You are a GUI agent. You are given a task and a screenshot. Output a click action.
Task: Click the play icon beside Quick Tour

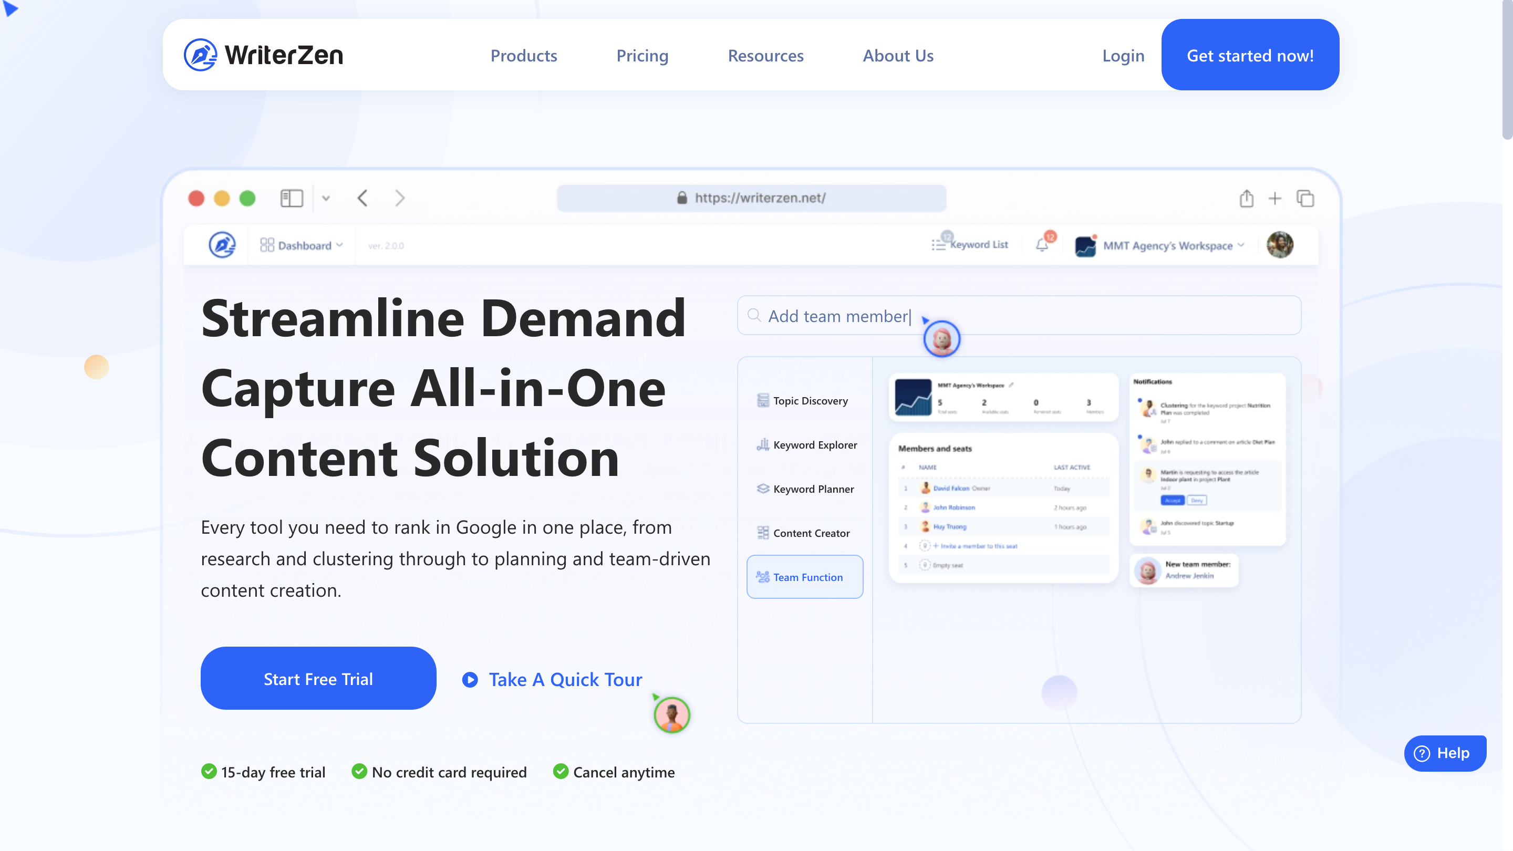[x=470, y=680]
